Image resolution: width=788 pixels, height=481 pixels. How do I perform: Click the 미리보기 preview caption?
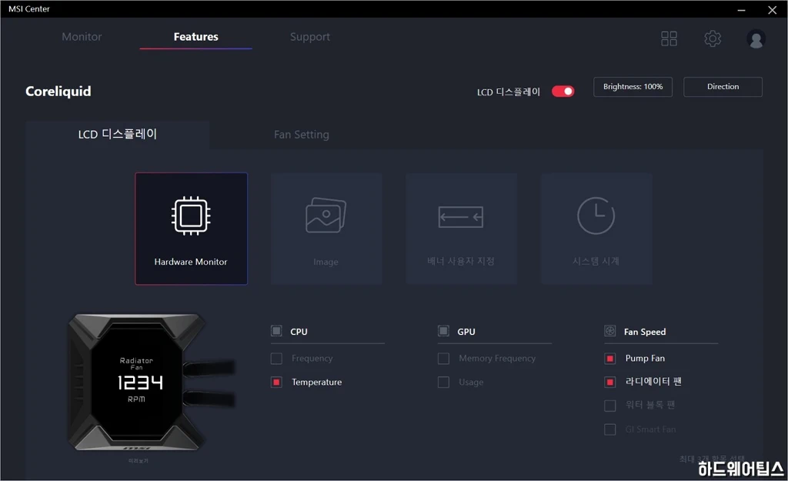[139, 460]
